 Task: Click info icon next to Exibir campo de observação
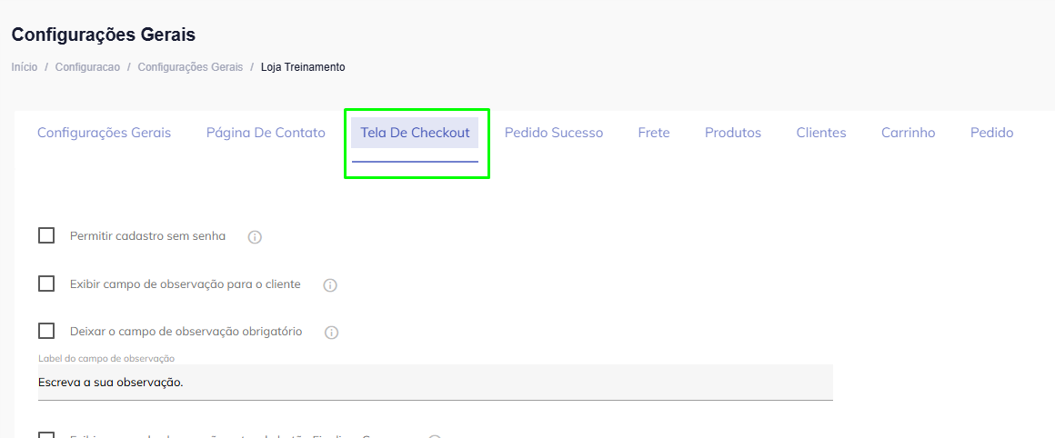coord(330,285)
